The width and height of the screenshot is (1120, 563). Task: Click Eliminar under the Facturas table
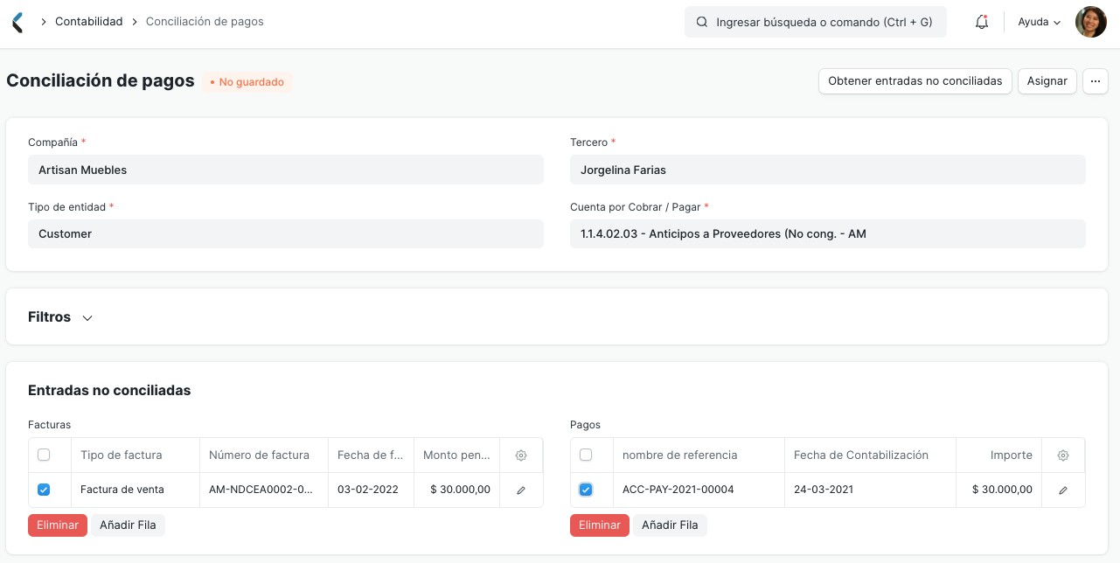(x=58, y=525)
